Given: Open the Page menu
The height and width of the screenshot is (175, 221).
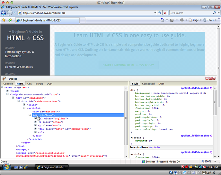Looking at the screenshot, I should pyautogui.click(x=195, y=20).
